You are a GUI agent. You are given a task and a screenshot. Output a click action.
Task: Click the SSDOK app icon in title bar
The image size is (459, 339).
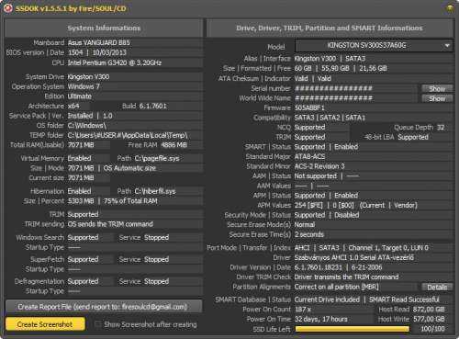click(x=8, y=8)
